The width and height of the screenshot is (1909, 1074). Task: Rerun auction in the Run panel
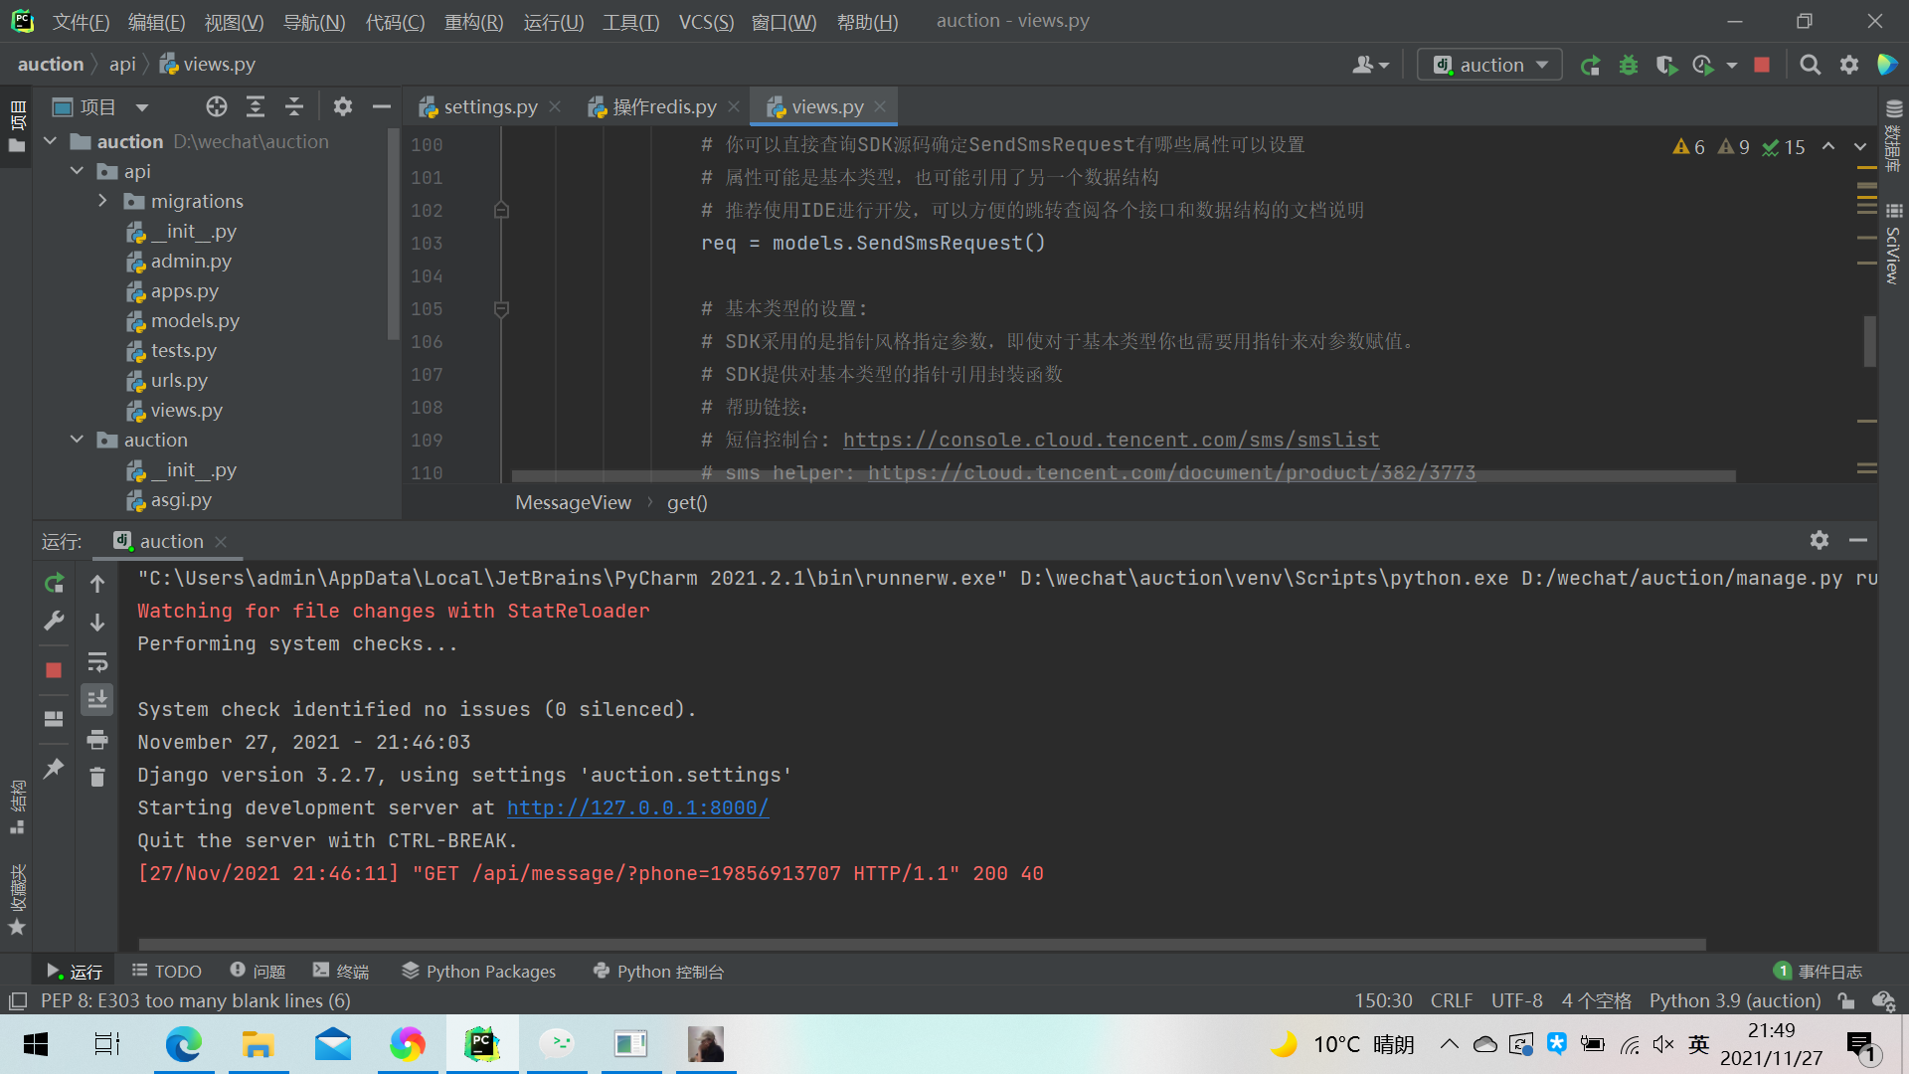54,584
